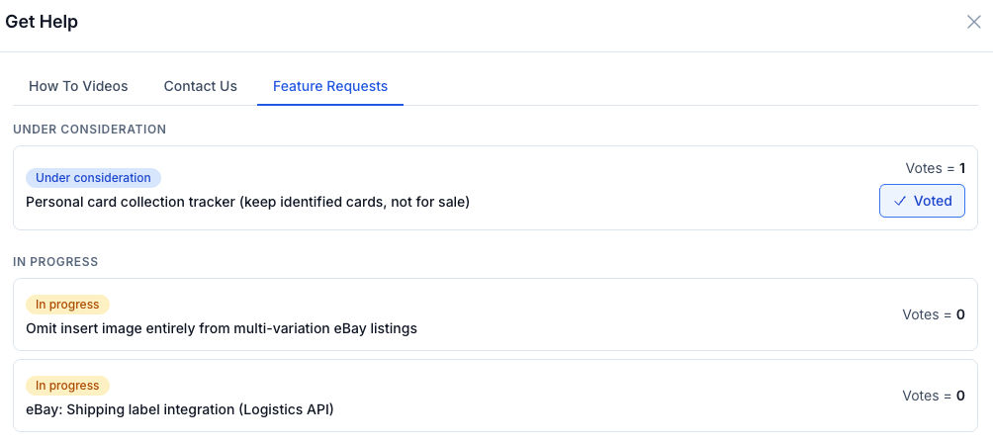
Task: Click the Omit insert image request text
Action: [x=222, y=328]
